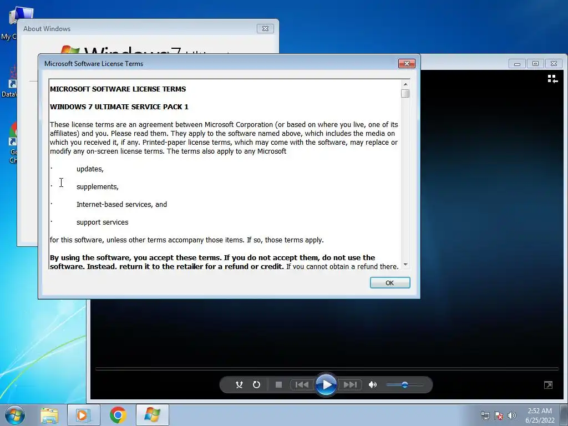
Task: Click the Media Player seek bar
Action: pyautogui.click(x=327, y=369)
